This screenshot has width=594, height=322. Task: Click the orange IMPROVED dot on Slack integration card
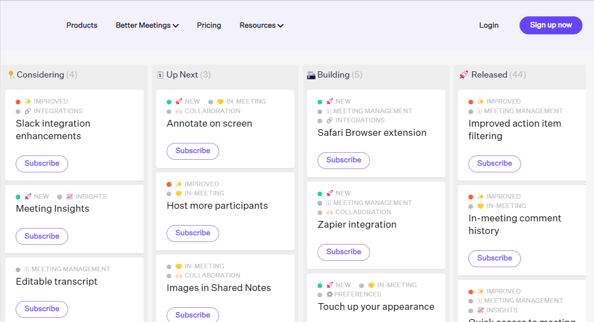(x=18, y=102)
